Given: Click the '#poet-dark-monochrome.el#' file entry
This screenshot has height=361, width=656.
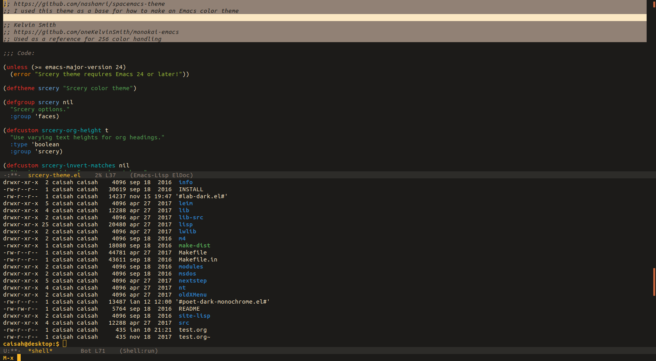Looking at the screenshot, I should (223, 302).
